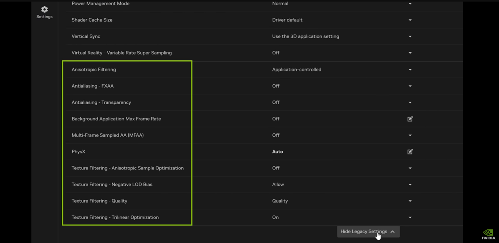
Task: Open Antialiasing - Transparency dropdown arrow
Action: 410,102
